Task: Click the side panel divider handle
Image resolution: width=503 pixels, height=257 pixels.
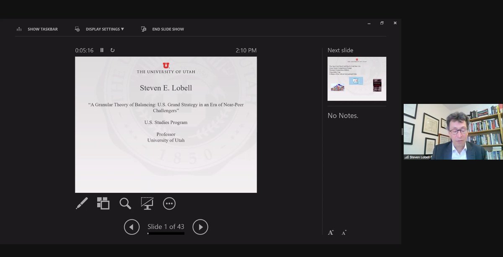Action: point(402,132)
